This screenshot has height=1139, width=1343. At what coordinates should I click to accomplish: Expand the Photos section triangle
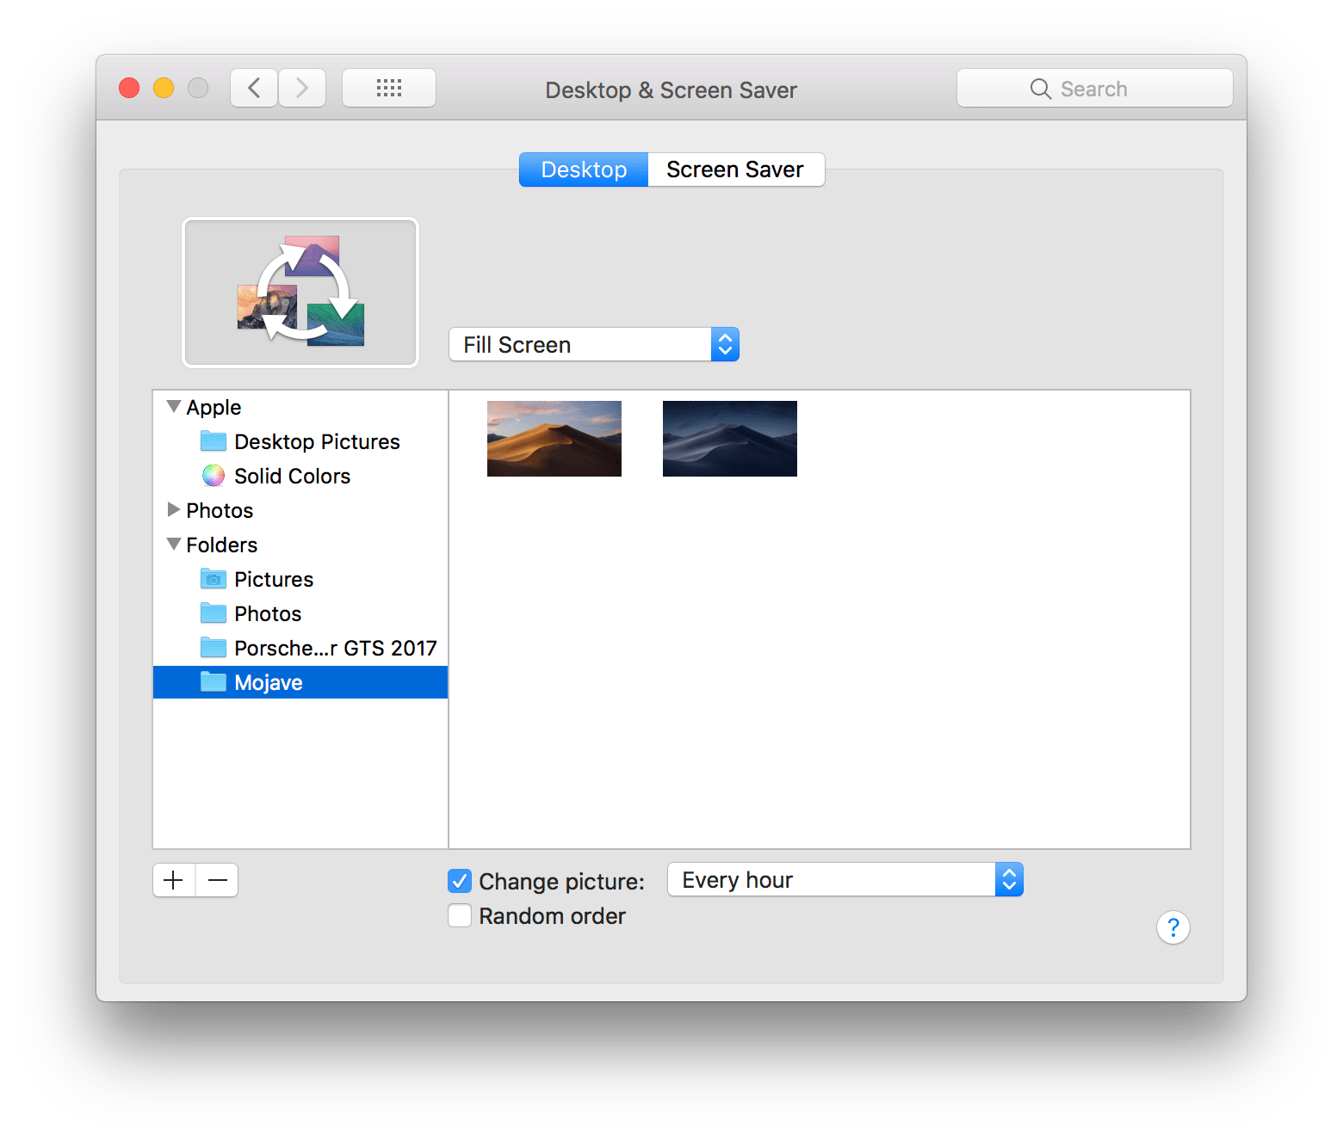click(x=174, y=509)
